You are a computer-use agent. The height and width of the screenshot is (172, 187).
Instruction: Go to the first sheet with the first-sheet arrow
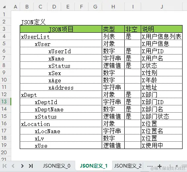[4, 166]
